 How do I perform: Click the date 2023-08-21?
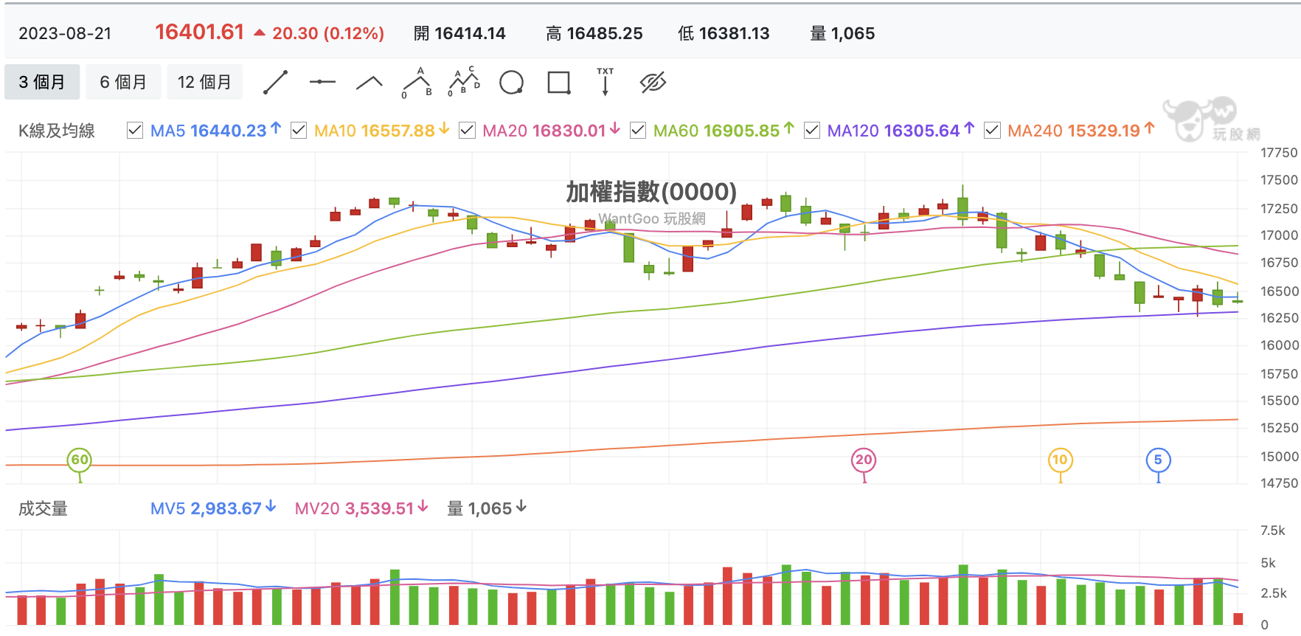click(x=65, y=33)
